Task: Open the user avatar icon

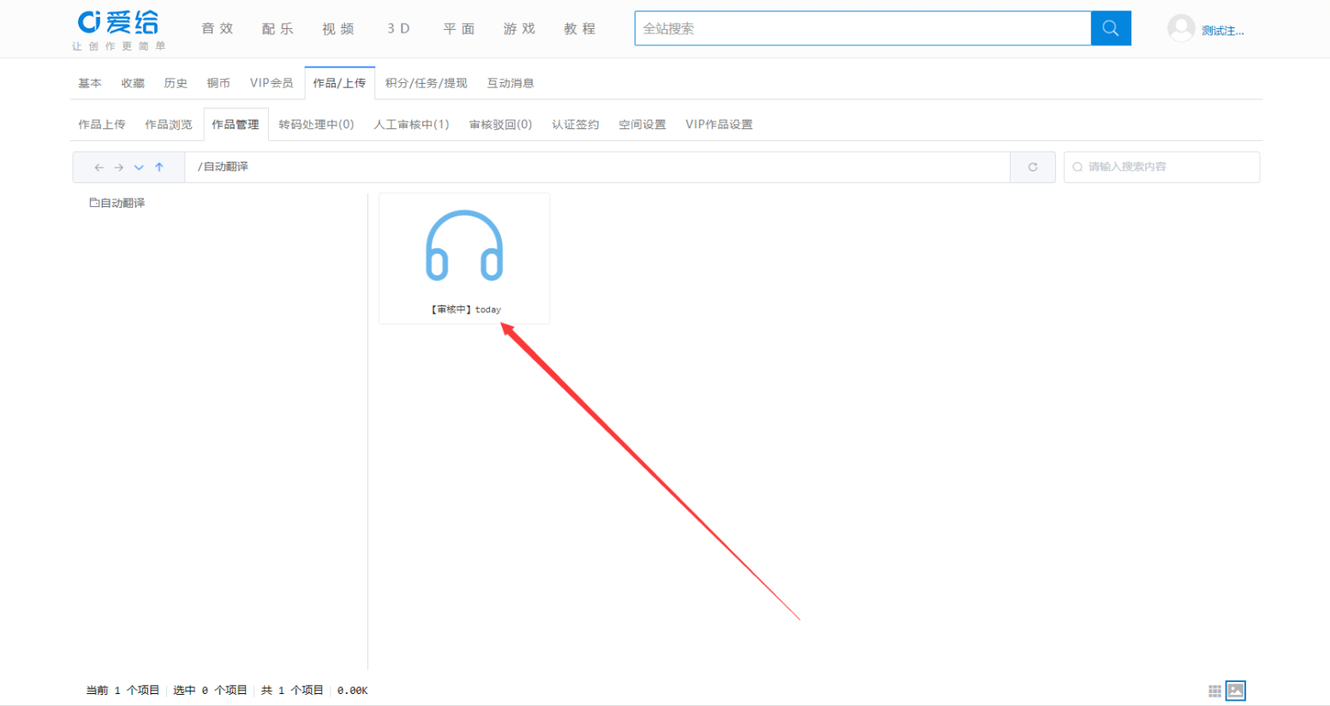Action: tap(1181, 28)
